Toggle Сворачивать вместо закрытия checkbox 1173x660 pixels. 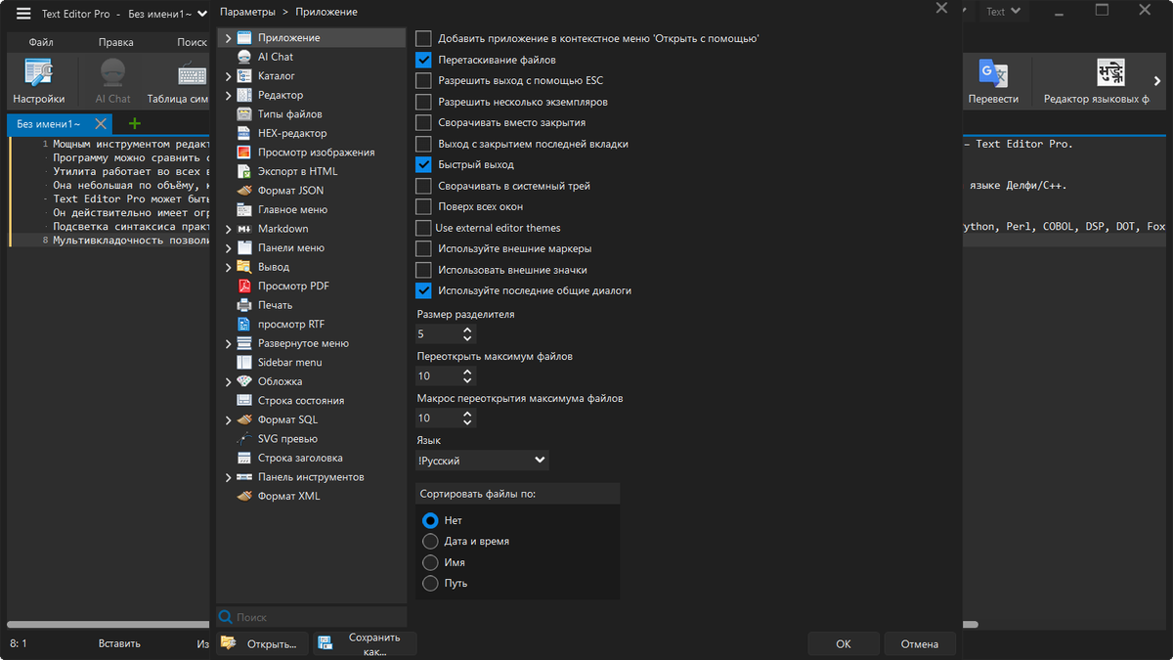(423, 122)
